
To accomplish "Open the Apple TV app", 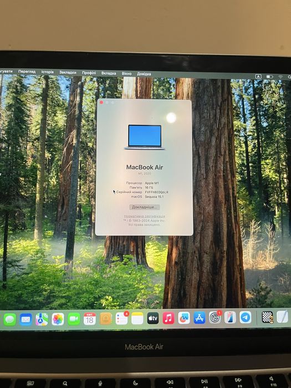I will pos(153,318).
